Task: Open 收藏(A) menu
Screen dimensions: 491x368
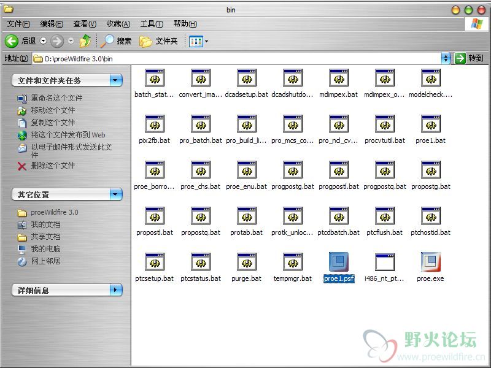Action: tap(118, 24)
